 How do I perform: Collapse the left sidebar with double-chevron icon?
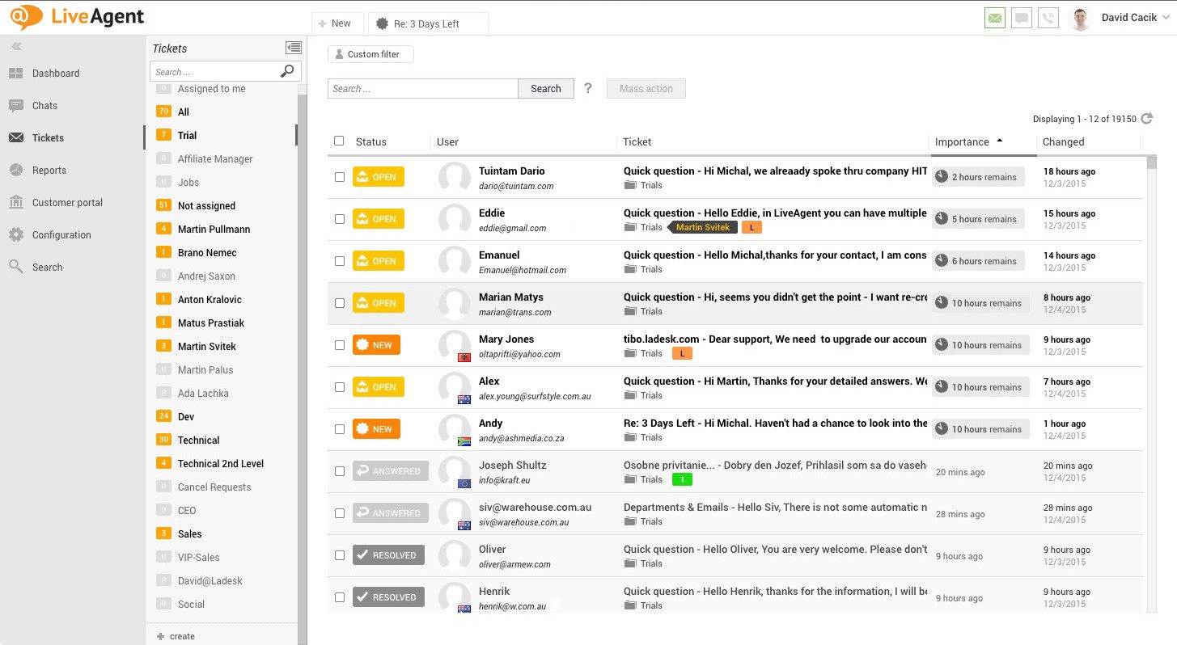pos(16,47)
